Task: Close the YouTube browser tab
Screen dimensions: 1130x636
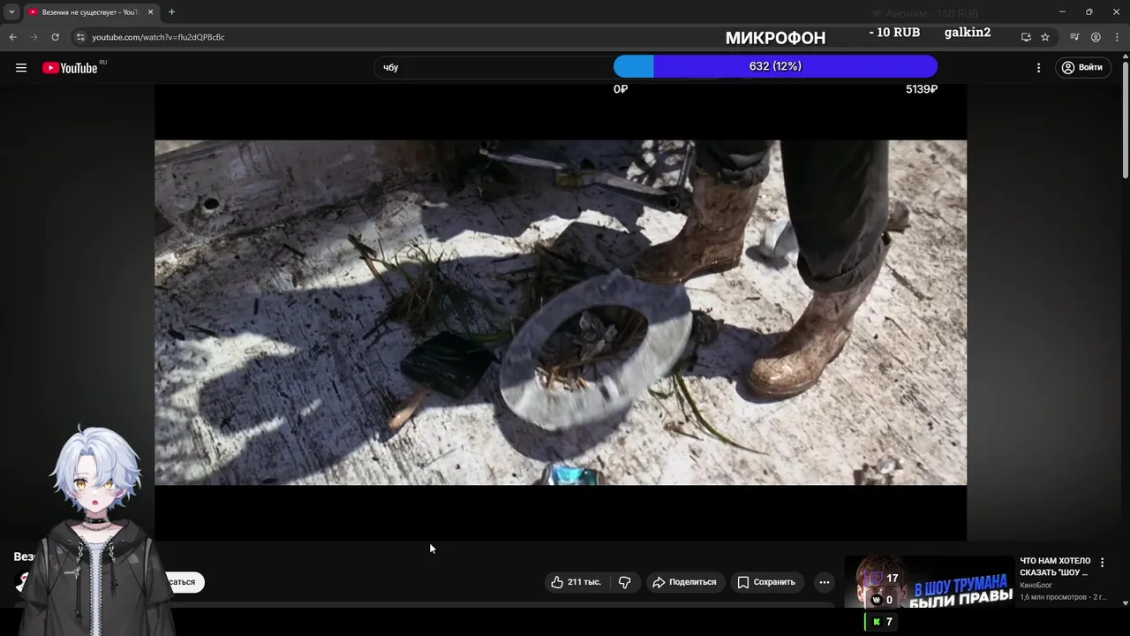Action: click(x=150, y=11)
